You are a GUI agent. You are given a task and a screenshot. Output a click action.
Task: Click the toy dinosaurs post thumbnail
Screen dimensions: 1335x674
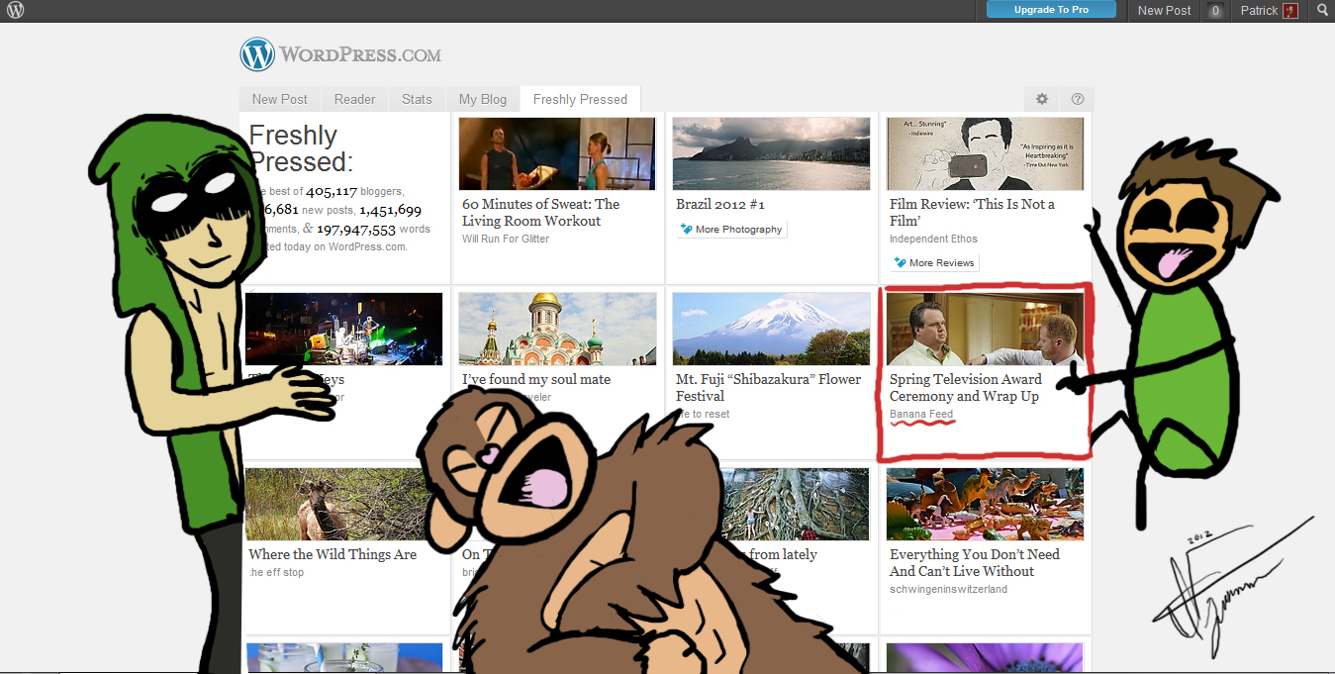[985, 504]
